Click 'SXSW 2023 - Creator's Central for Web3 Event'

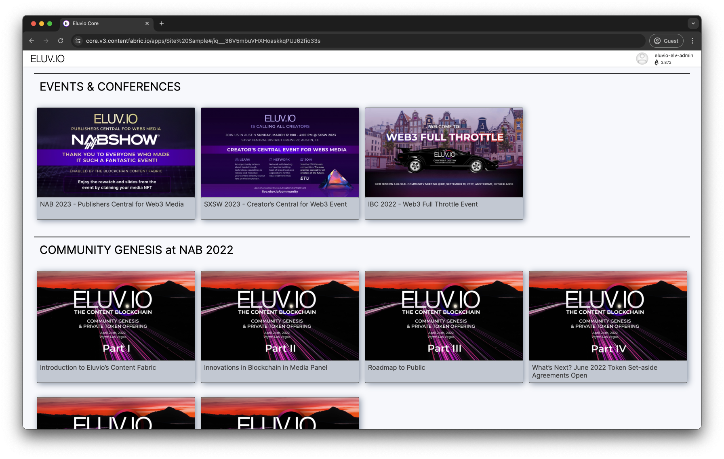276,204
